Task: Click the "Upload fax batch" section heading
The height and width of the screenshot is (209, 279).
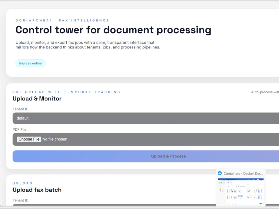Action: pos(37,190)
